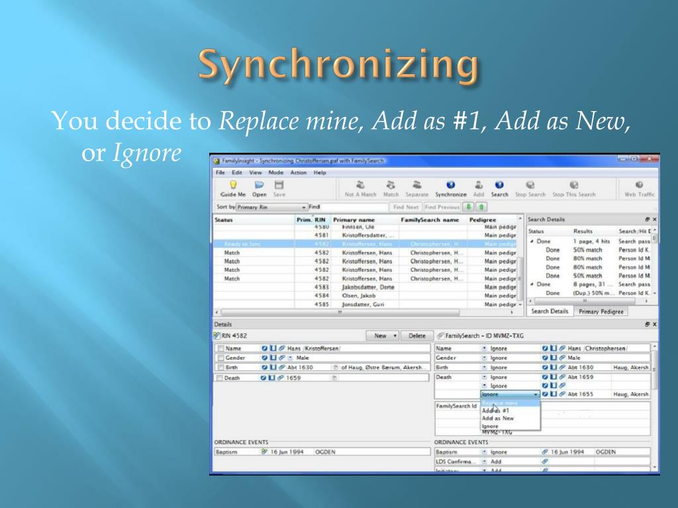Click link icon beside FamilySearch Abt 1659 death
The image size is (678, 508).
pos(562,376)
